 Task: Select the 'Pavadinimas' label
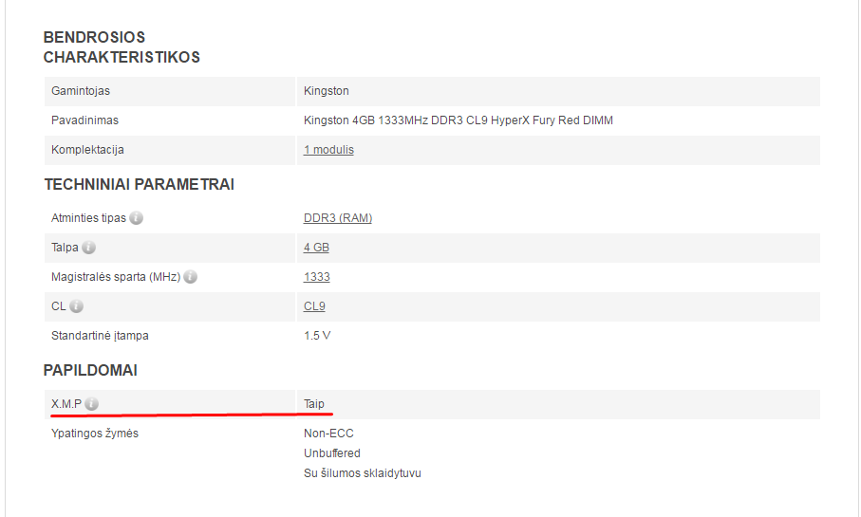(84, 120)
